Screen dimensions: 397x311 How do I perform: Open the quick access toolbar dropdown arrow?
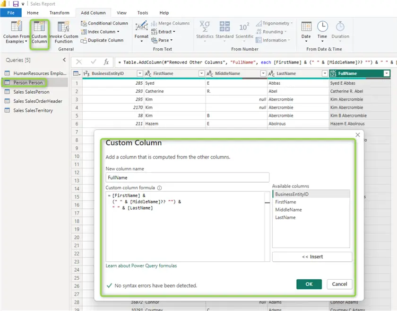[x=23, y=4]
